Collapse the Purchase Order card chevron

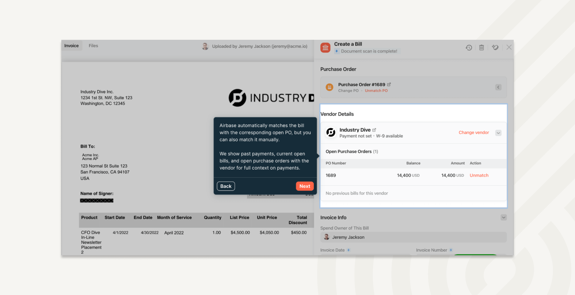click(498, 87)
